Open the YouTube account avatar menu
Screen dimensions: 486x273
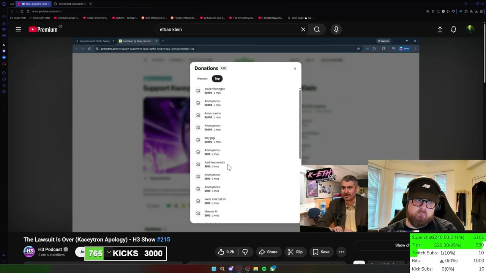coord(470,29)
